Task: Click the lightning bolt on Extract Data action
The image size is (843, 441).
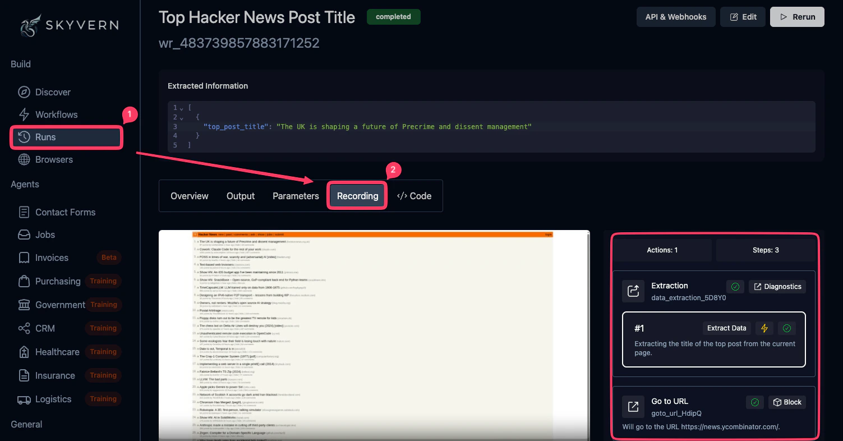Action: click(764, 328)
